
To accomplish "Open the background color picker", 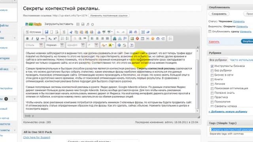I will click(x=111, y=45).
